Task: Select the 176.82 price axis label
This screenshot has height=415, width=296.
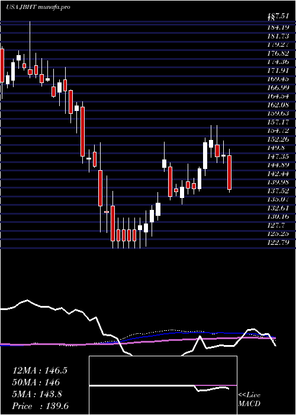Action: [278, 53]
